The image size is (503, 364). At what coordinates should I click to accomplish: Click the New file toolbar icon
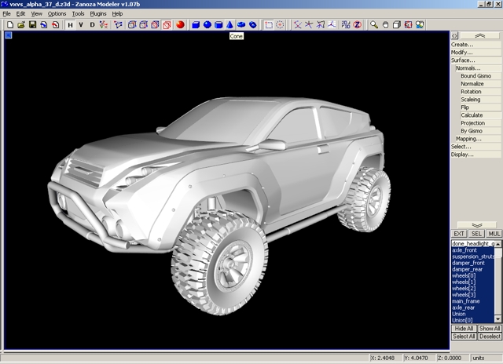coord(9,25)
